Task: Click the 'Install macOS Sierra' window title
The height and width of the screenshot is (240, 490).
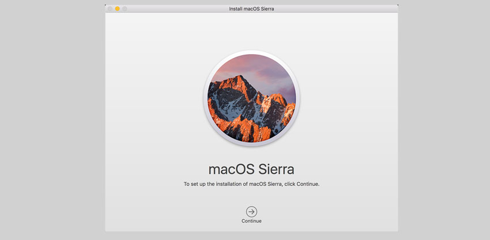Action: click(251, 9)
